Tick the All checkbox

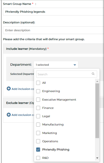38,83
